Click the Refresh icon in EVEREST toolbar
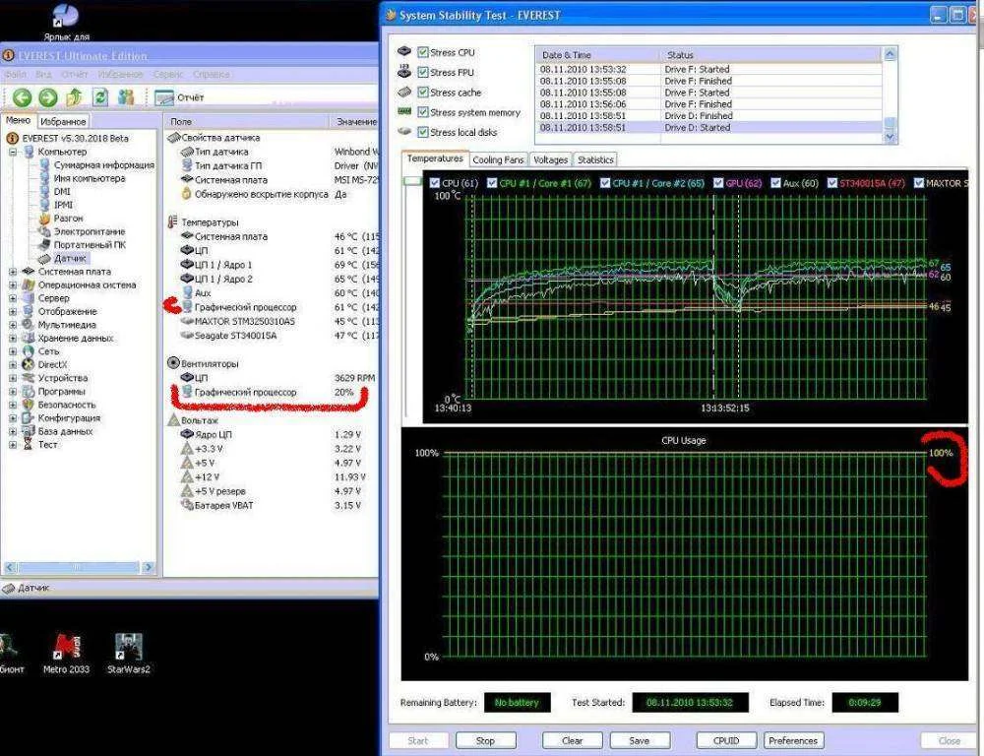The width and height of the screenshot is (984, 756). [x=99, y=96]
